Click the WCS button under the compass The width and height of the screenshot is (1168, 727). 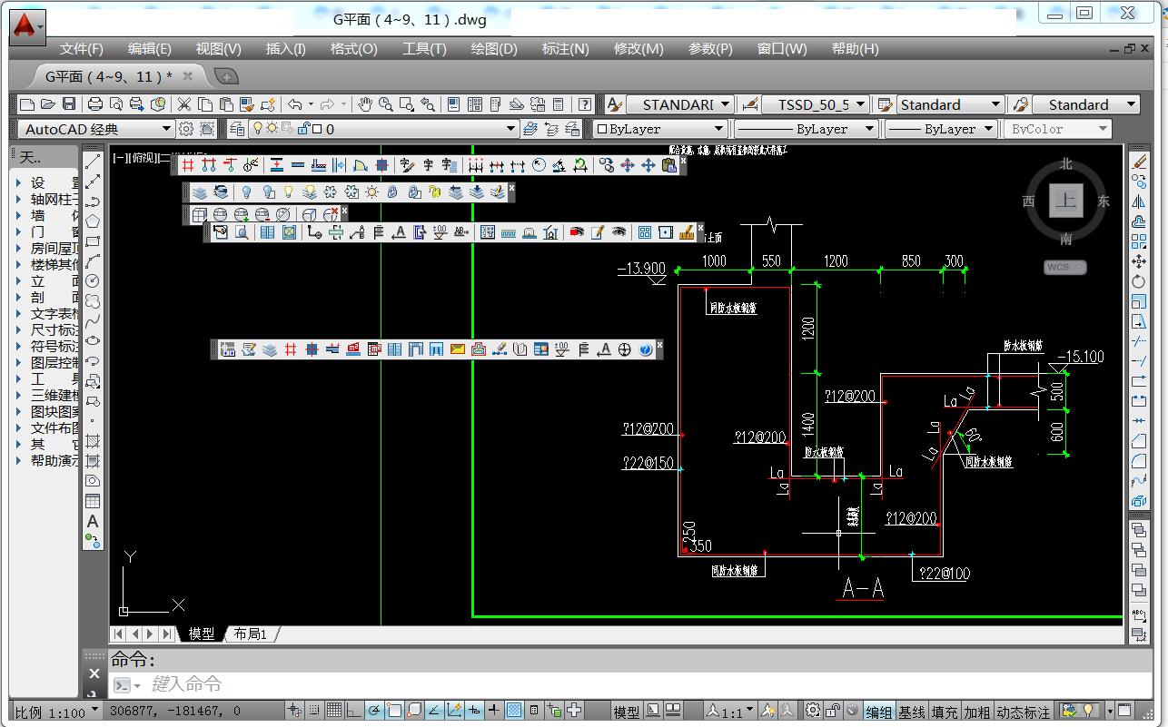pyautogui.click(x=1064, y=267)
